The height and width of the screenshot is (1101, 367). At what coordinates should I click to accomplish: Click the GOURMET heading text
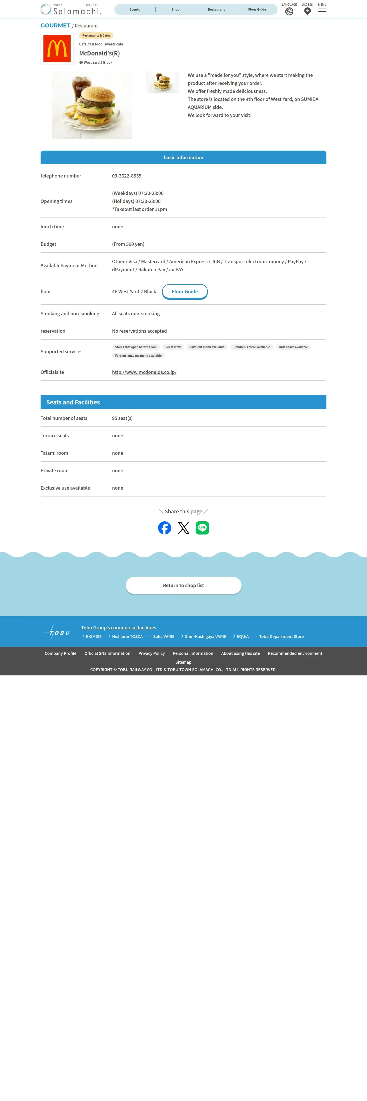click(55, 26)
